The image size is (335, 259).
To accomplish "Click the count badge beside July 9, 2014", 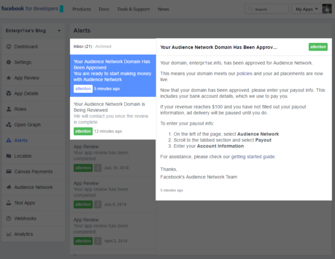I will [98, 204].
